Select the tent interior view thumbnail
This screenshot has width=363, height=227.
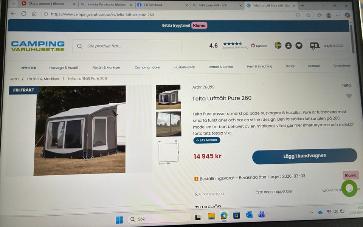[x=169, y=124]
